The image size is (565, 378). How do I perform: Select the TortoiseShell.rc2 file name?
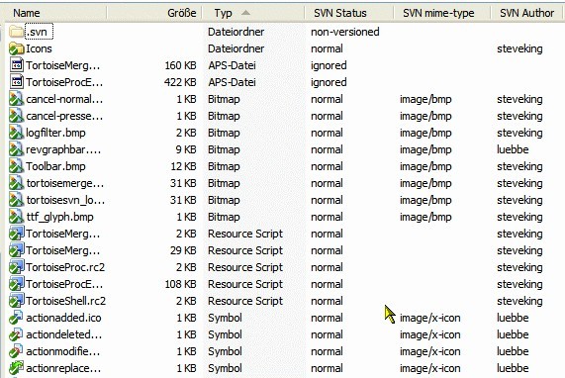[x=66, y=301]
